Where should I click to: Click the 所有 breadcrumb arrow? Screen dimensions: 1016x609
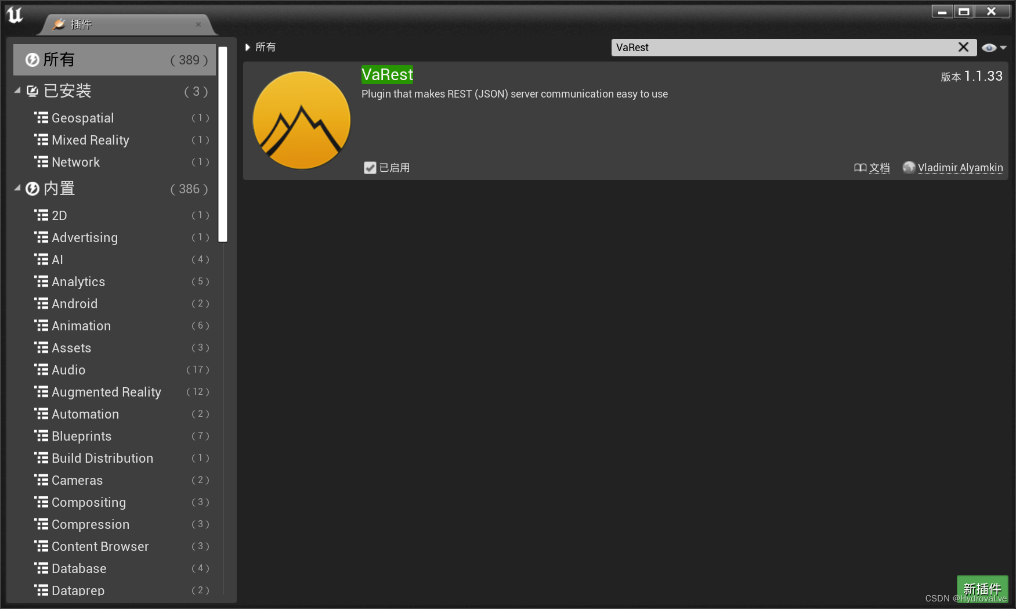(x=248, y=47)
